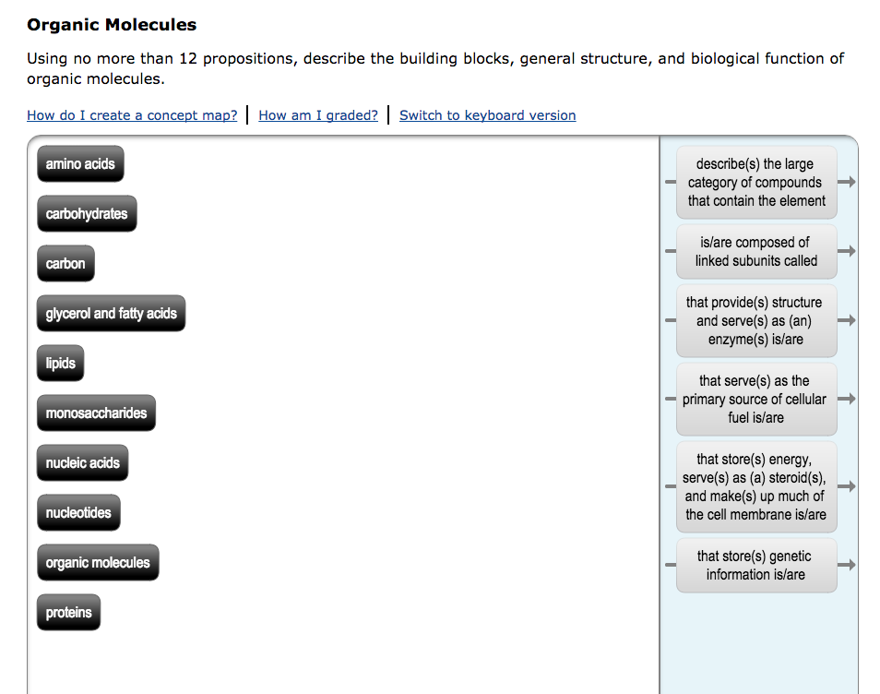The image size is (880, 694).
Task: Open the "How do I create a concept map?" link
Action: pyautogui.click(x=132, y=115)
